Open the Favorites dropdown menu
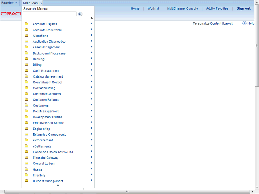 [x=9, y=3]
